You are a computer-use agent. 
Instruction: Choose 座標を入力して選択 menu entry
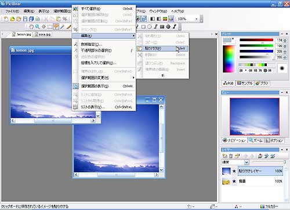point(104,63)
